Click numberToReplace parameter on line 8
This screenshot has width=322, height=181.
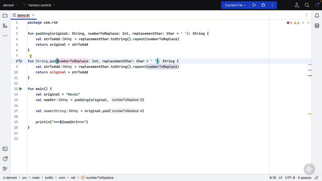click(x=73, y=61)
